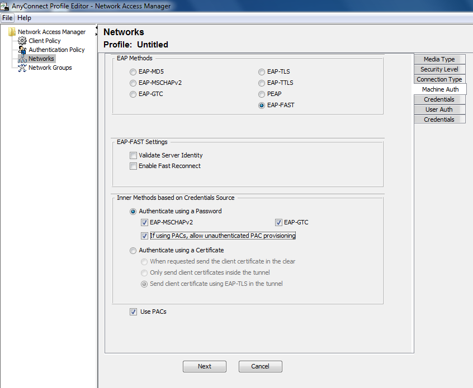The image size is (473, 388).
Task: Select Authenticate using a Certificate
Action: click(133, 251)
